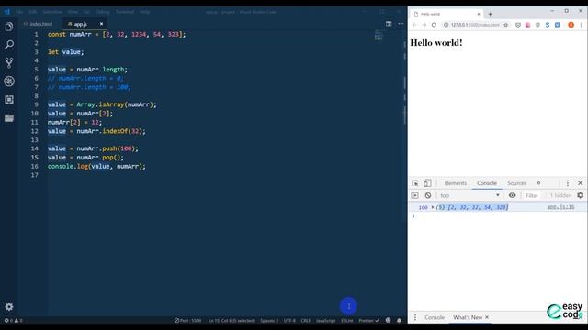Open the app.js:16 source link
Viewport: 588px width, 330px height.
560,207
